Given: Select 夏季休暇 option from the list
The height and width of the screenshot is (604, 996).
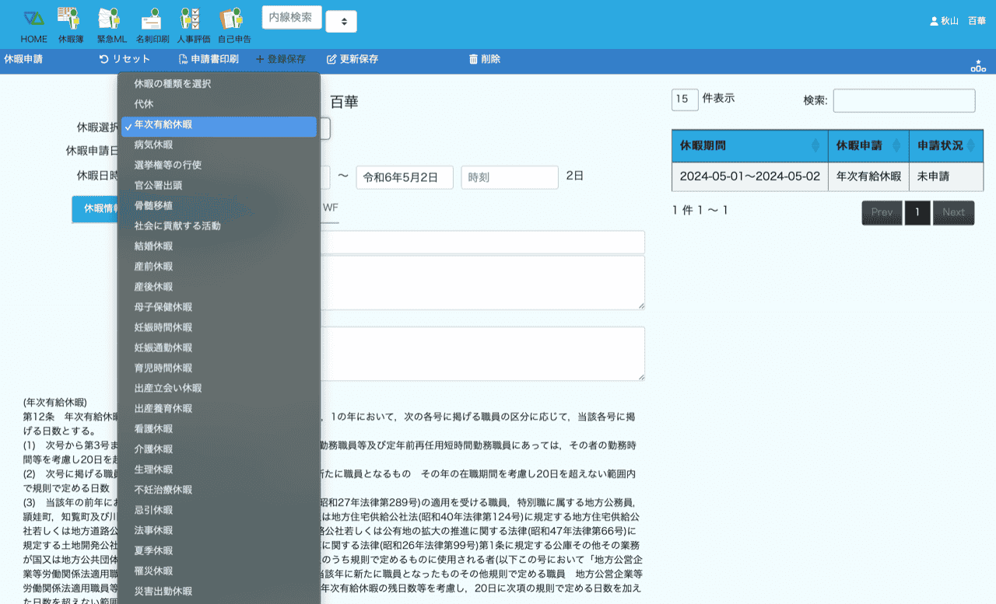Looking at the screenshot, I should 153,551.
